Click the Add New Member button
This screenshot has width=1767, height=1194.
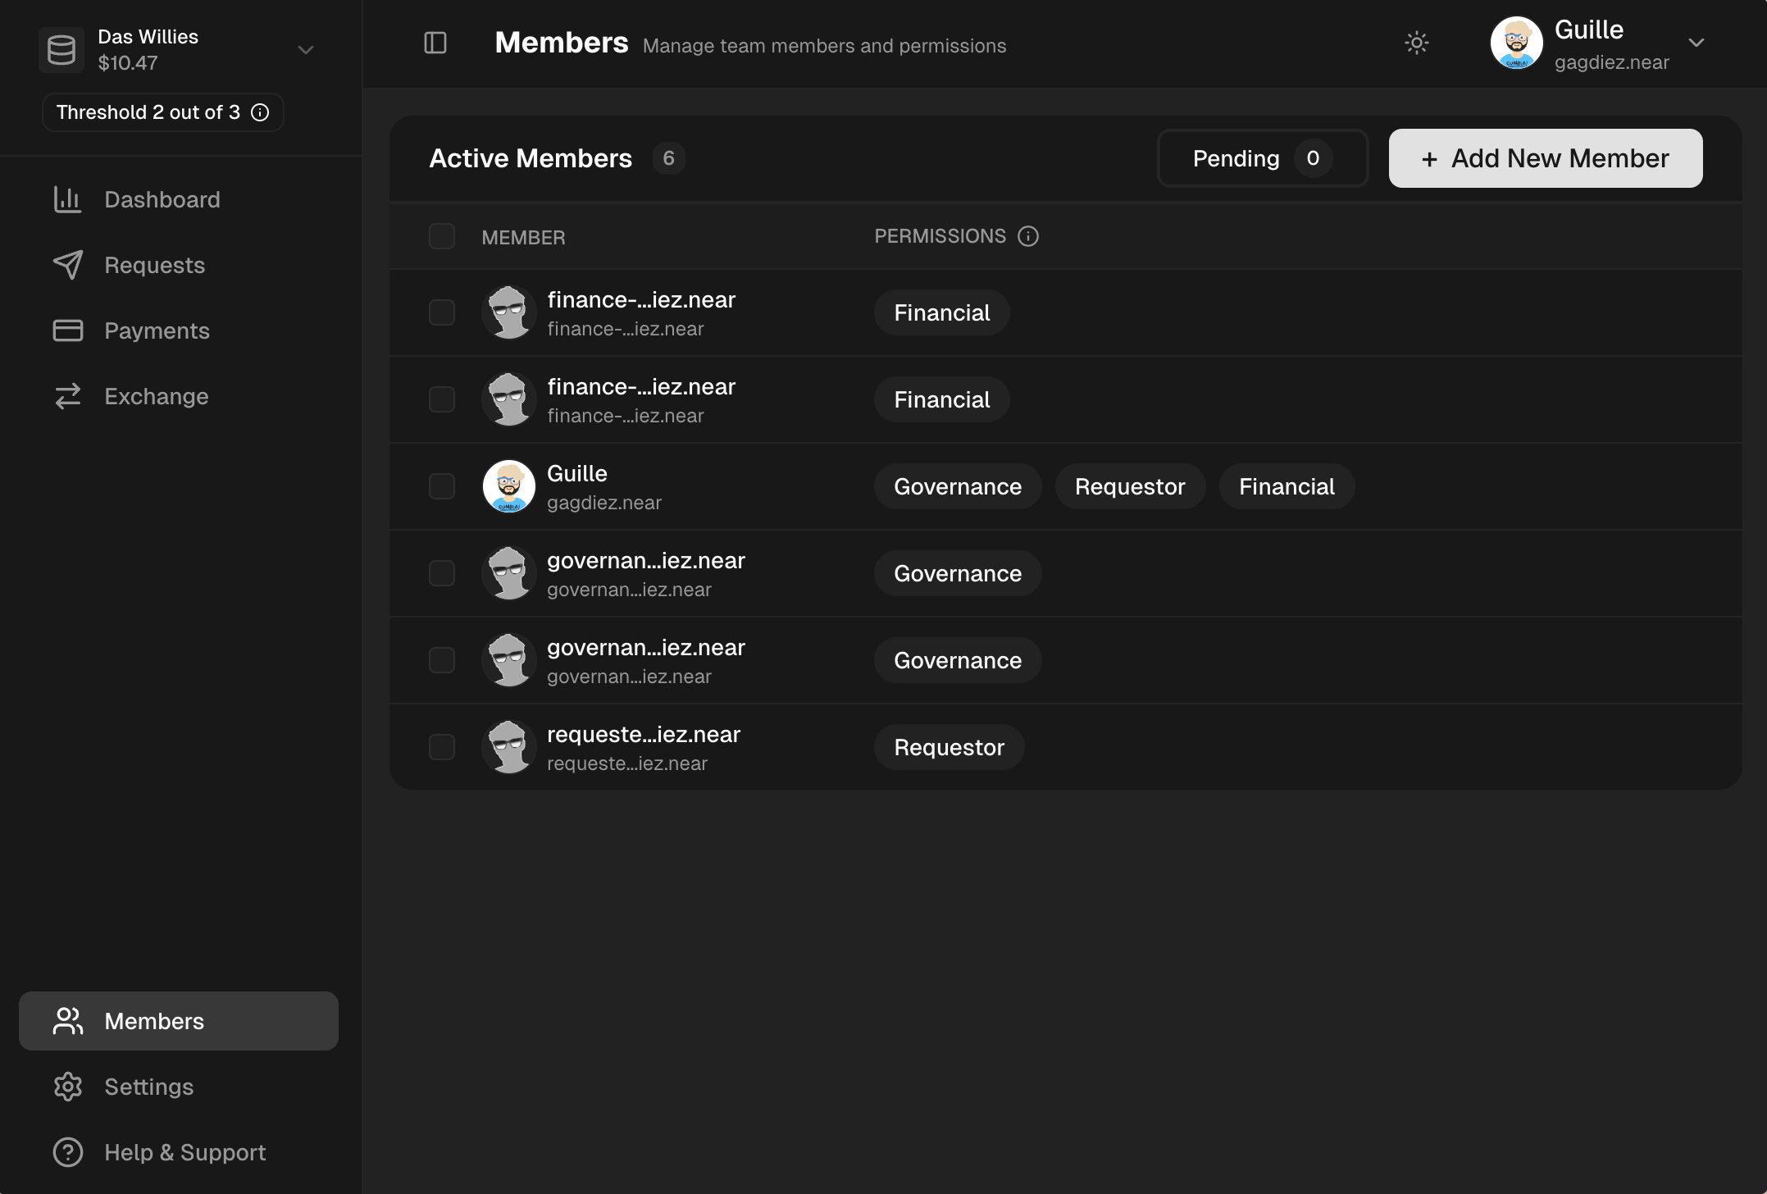click(1545, 158)
